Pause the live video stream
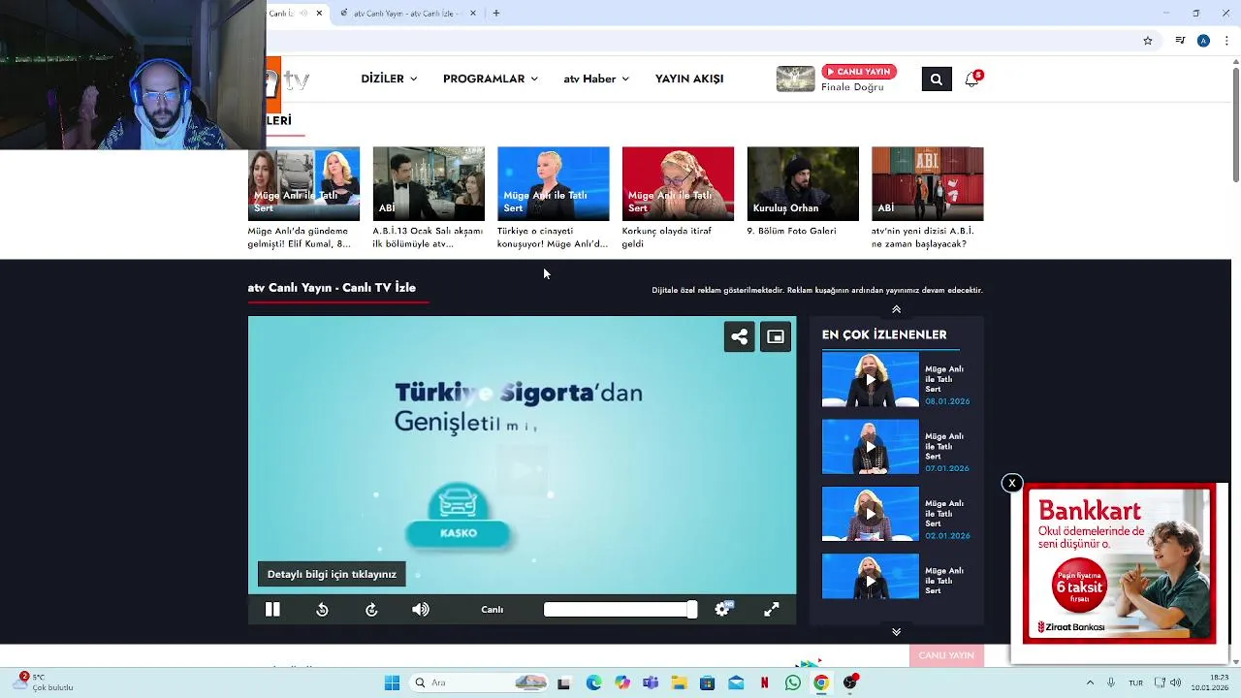 (272, 610)
